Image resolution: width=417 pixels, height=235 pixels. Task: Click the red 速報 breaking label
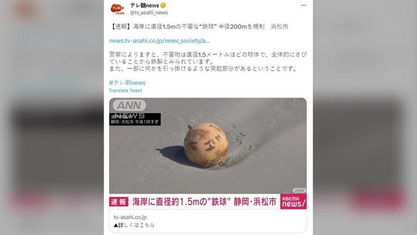tap(118, 202)
